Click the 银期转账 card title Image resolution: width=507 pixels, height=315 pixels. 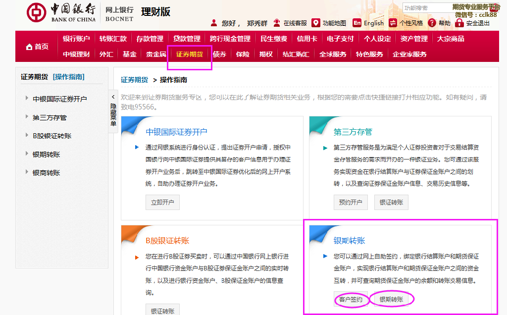349,241
